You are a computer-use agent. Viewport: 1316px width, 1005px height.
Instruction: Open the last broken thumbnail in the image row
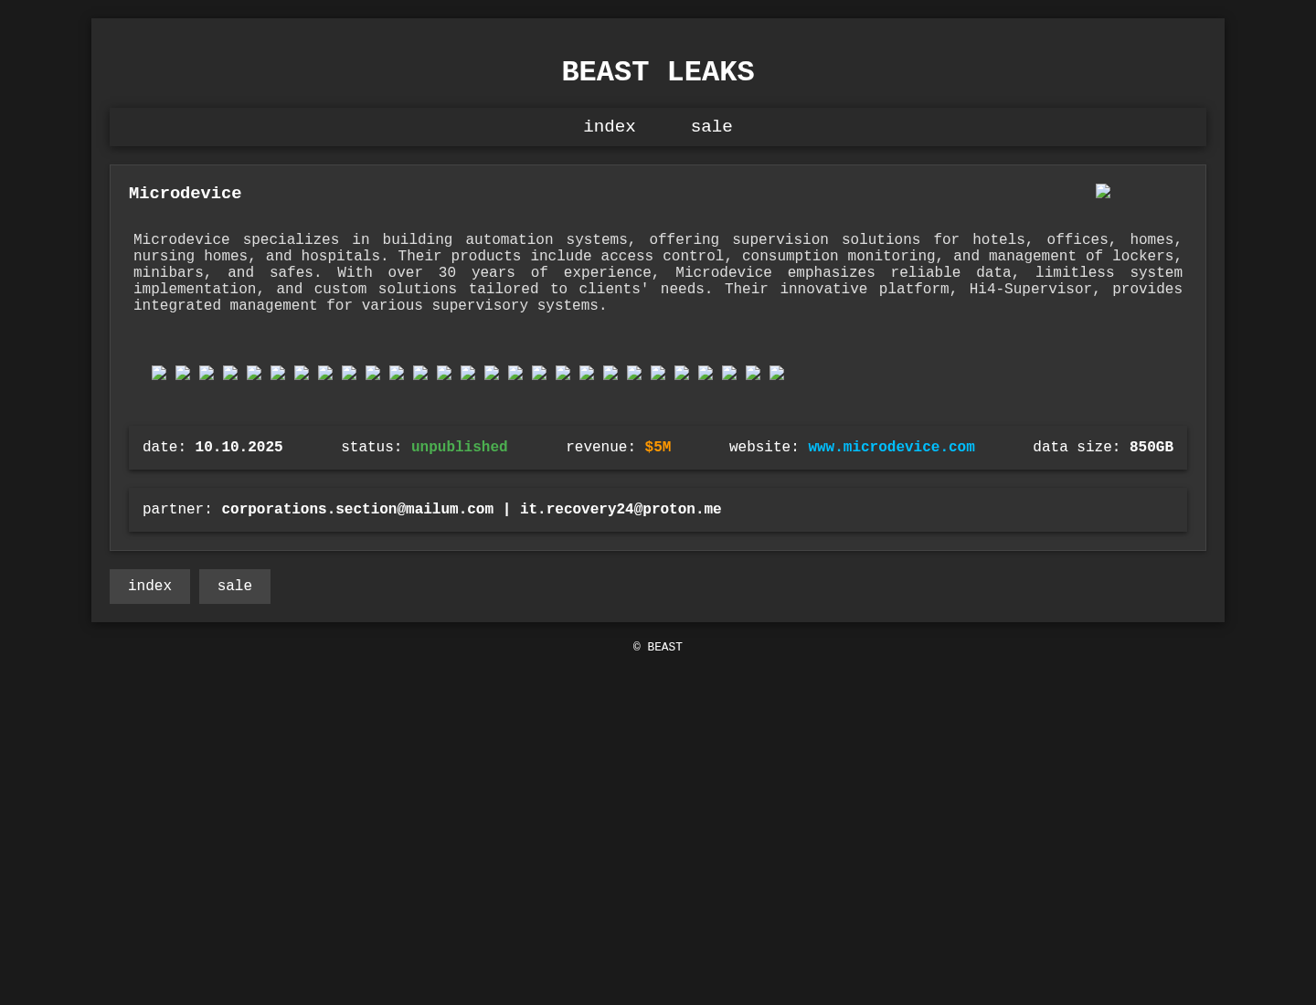[777, 373]
